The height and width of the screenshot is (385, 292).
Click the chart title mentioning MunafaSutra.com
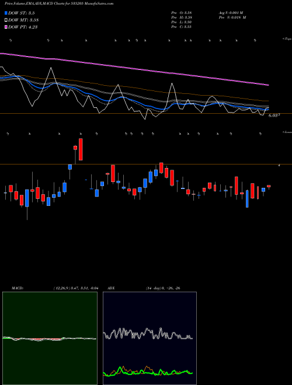pos(59,3)
